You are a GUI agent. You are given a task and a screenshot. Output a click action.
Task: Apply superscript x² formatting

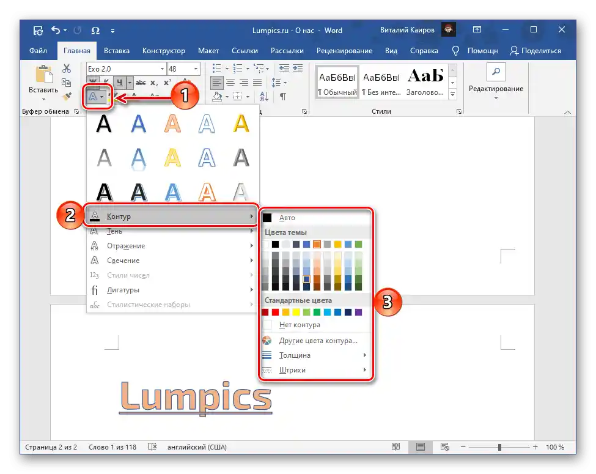pos(167,83)
